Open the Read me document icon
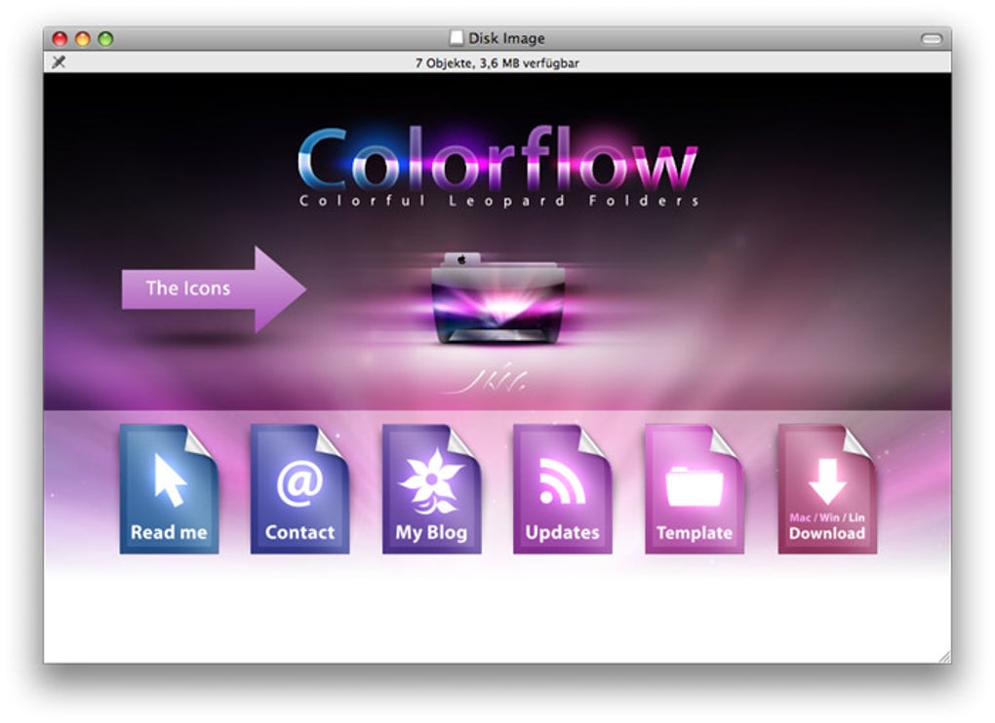Image resolution: width=995 pixels, height=723 pixels. coord(168,490)
